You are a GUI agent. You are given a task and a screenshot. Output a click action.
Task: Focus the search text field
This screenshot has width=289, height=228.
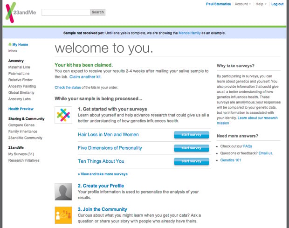click(66, 12)
